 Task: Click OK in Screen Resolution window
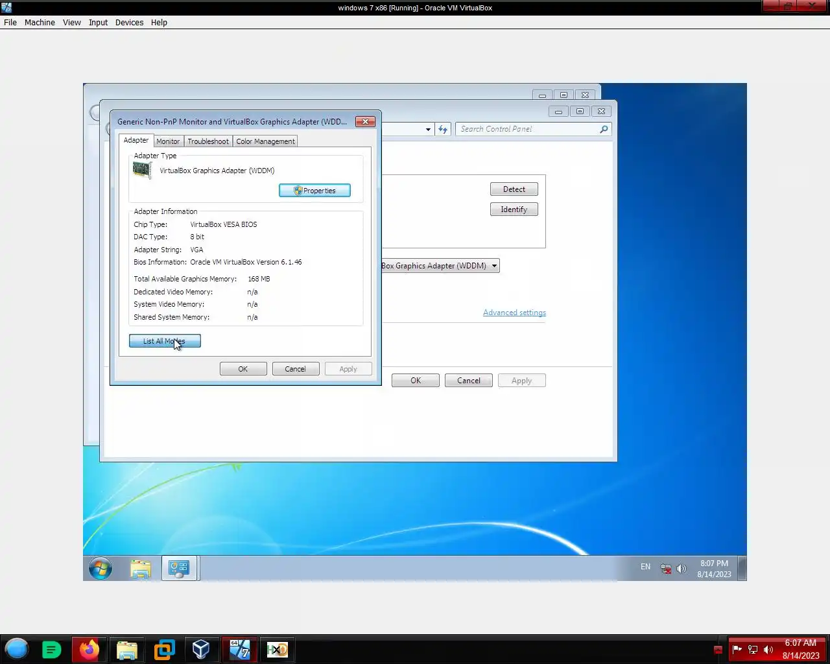[416, 381]
